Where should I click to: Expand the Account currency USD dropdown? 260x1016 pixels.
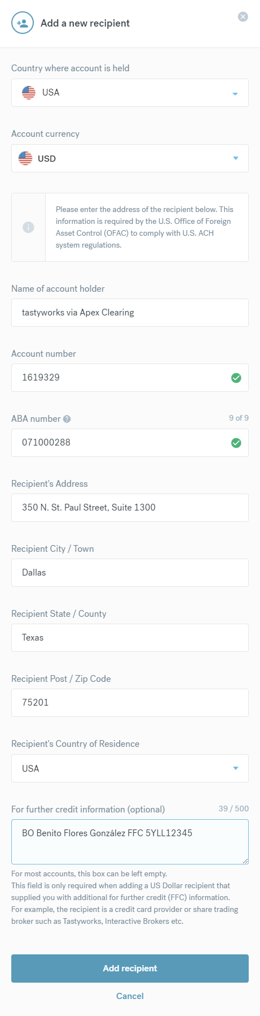click(130, 158)
